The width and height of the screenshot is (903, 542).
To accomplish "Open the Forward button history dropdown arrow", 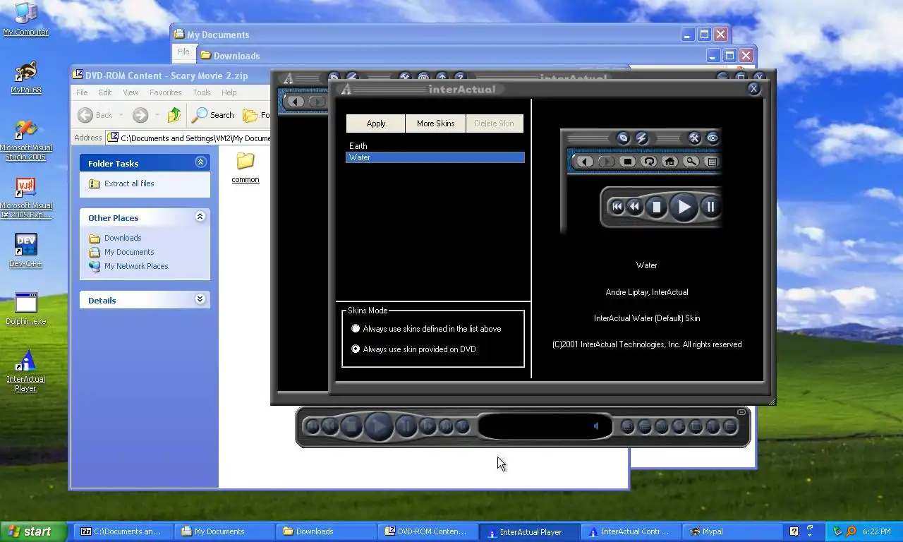I will click(x=157, y=115).
